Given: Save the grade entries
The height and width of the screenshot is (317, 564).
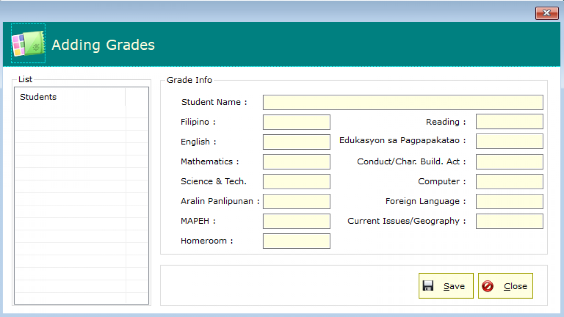Looking at the screenshot, I should tap(446, 286).
